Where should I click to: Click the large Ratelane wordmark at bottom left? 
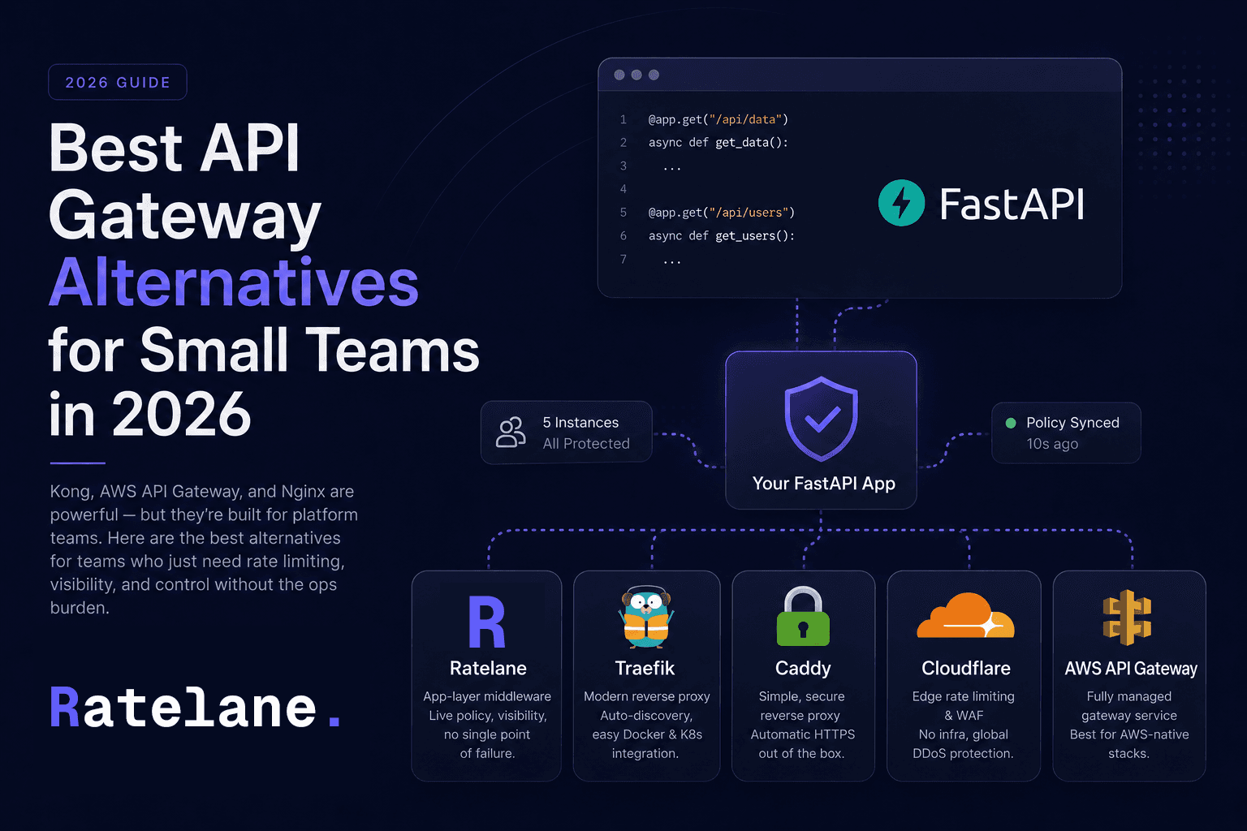click(x=196, y=707)
